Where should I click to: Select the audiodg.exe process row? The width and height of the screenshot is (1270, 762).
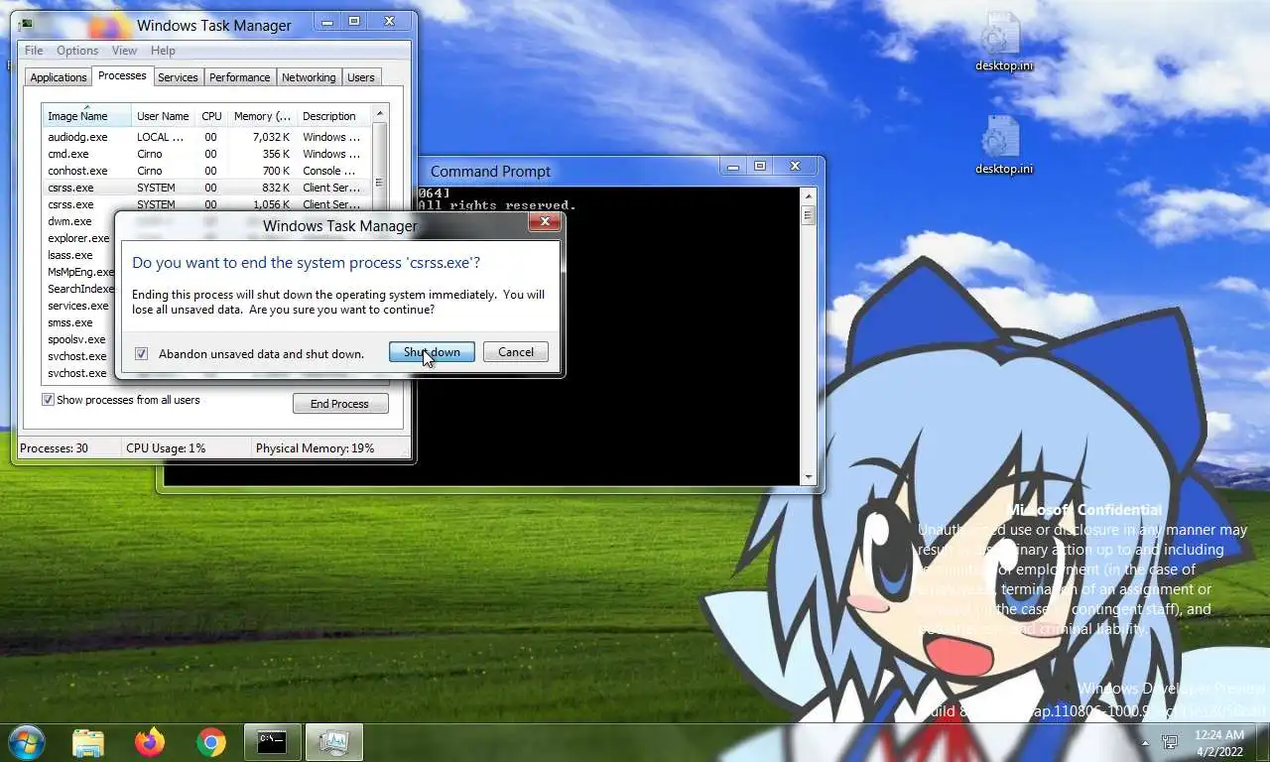point(206,137)
